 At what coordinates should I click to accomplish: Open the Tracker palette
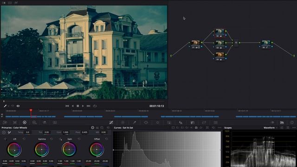pyautogui.click(x=158, y=122)
